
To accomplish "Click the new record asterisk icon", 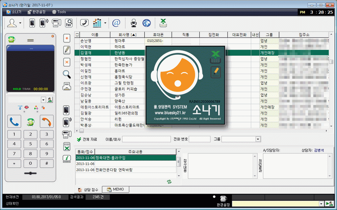I will [x=67, y=38].
